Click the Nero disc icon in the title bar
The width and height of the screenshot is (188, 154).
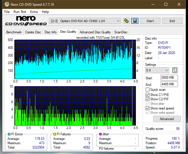(x=7, y=4)
